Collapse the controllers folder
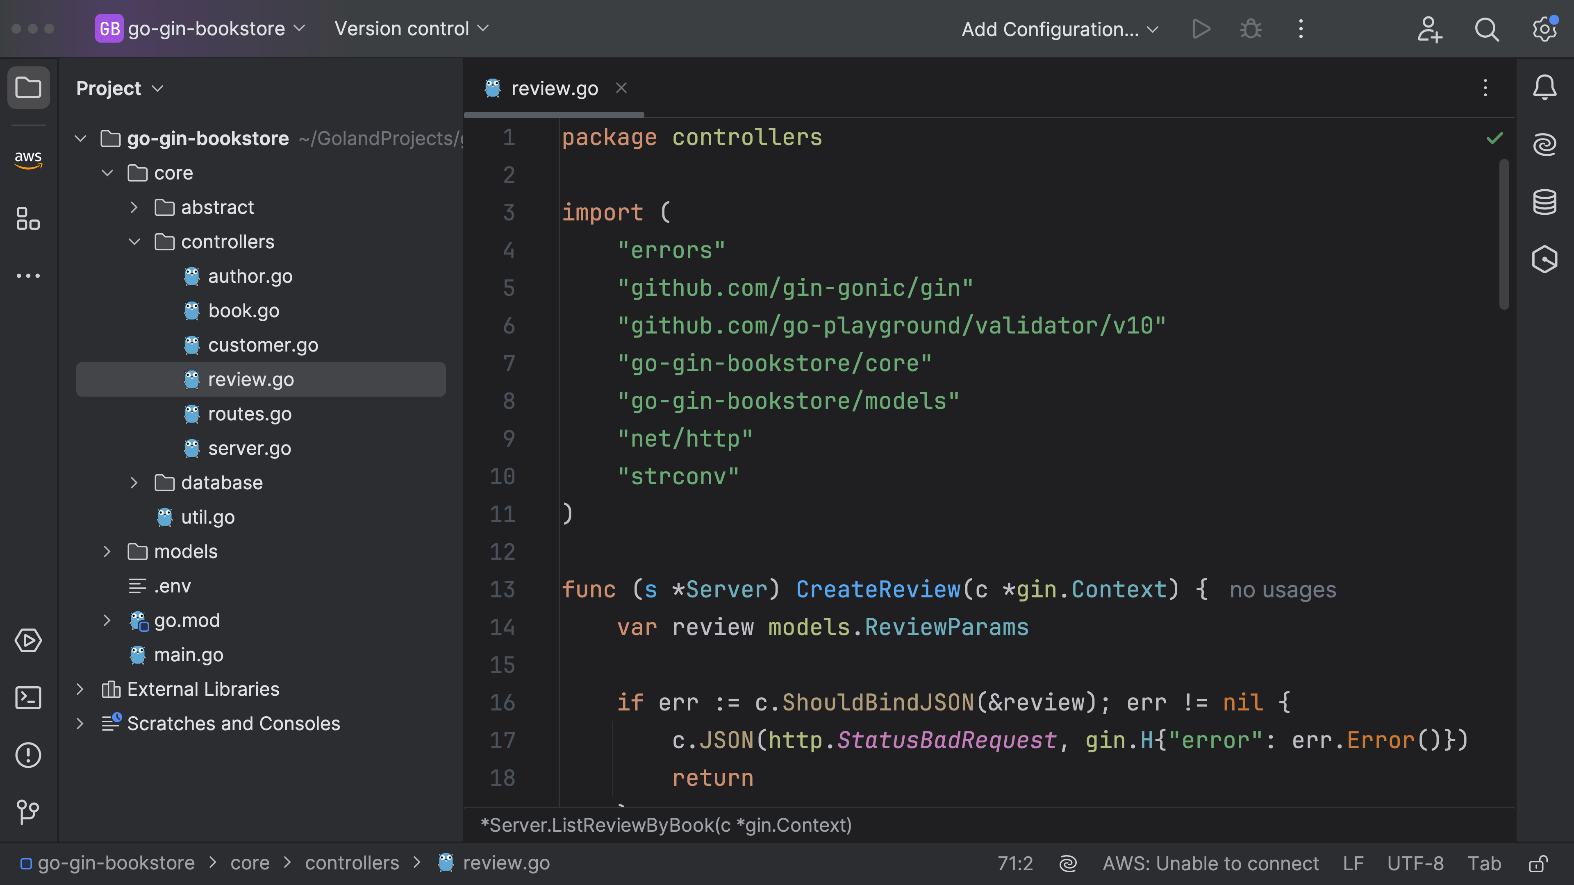 134,242
